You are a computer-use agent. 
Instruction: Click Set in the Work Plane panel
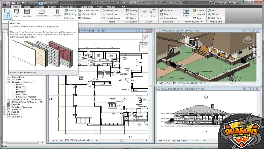pos(214,10)
